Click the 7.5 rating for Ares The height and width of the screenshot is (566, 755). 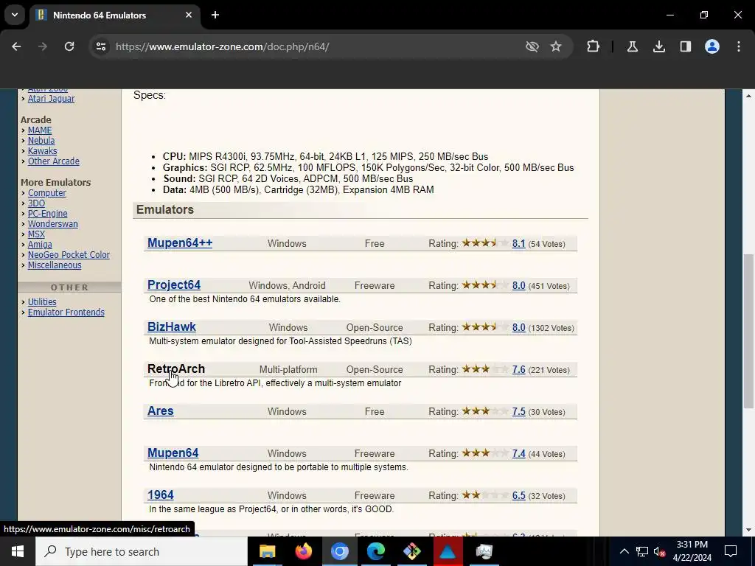click(x=518, y=411)
